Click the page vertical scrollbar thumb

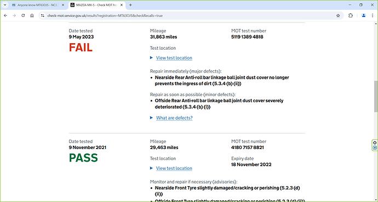(x=376, y=96)
